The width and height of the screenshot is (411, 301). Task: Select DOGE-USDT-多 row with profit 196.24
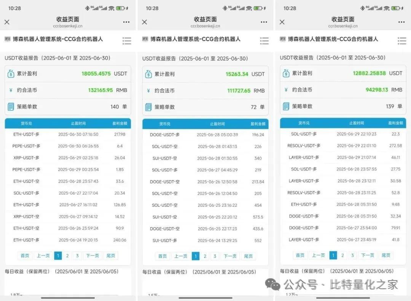click(x=205, y=135)
